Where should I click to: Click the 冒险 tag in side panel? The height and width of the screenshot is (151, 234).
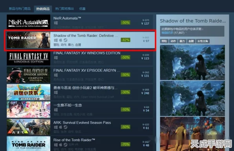coord(164,41)
